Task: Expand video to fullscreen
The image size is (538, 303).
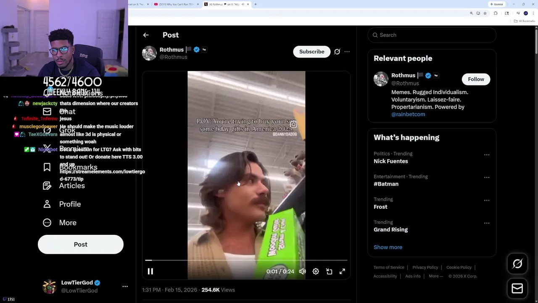Action: [x=342, y=271]
